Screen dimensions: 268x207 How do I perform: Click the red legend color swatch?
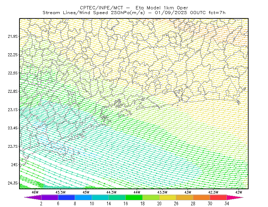pos(218,197)
